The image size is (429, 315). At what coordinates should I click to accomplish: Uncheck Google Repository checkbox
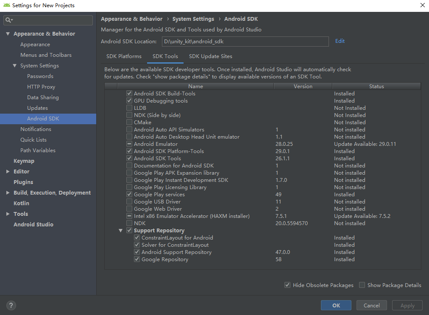pos(137,259)
